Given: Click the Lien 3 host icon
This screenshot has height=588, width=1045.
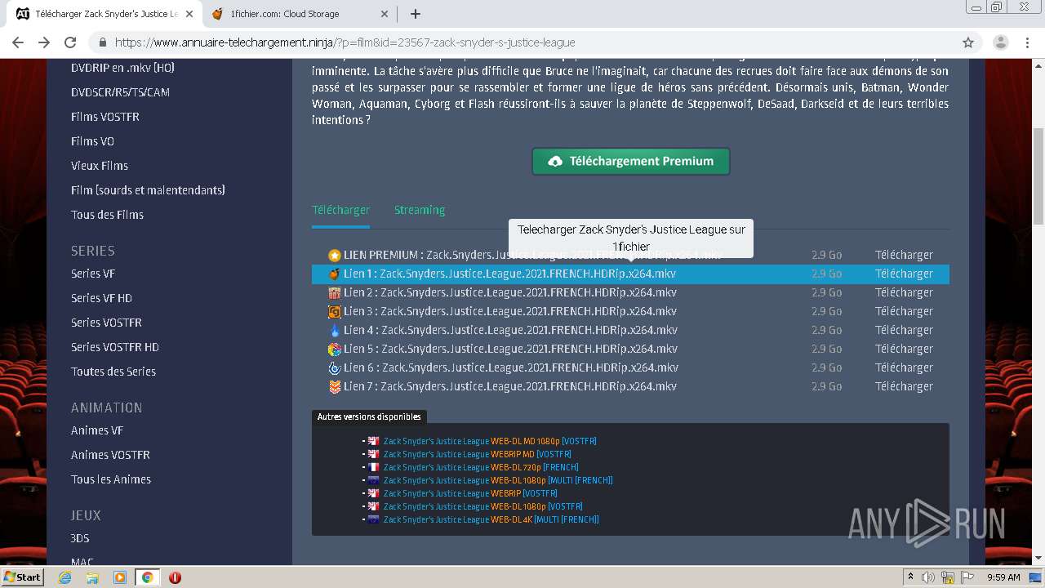Looking at the screenshot, I should click(x=334, y=311).
